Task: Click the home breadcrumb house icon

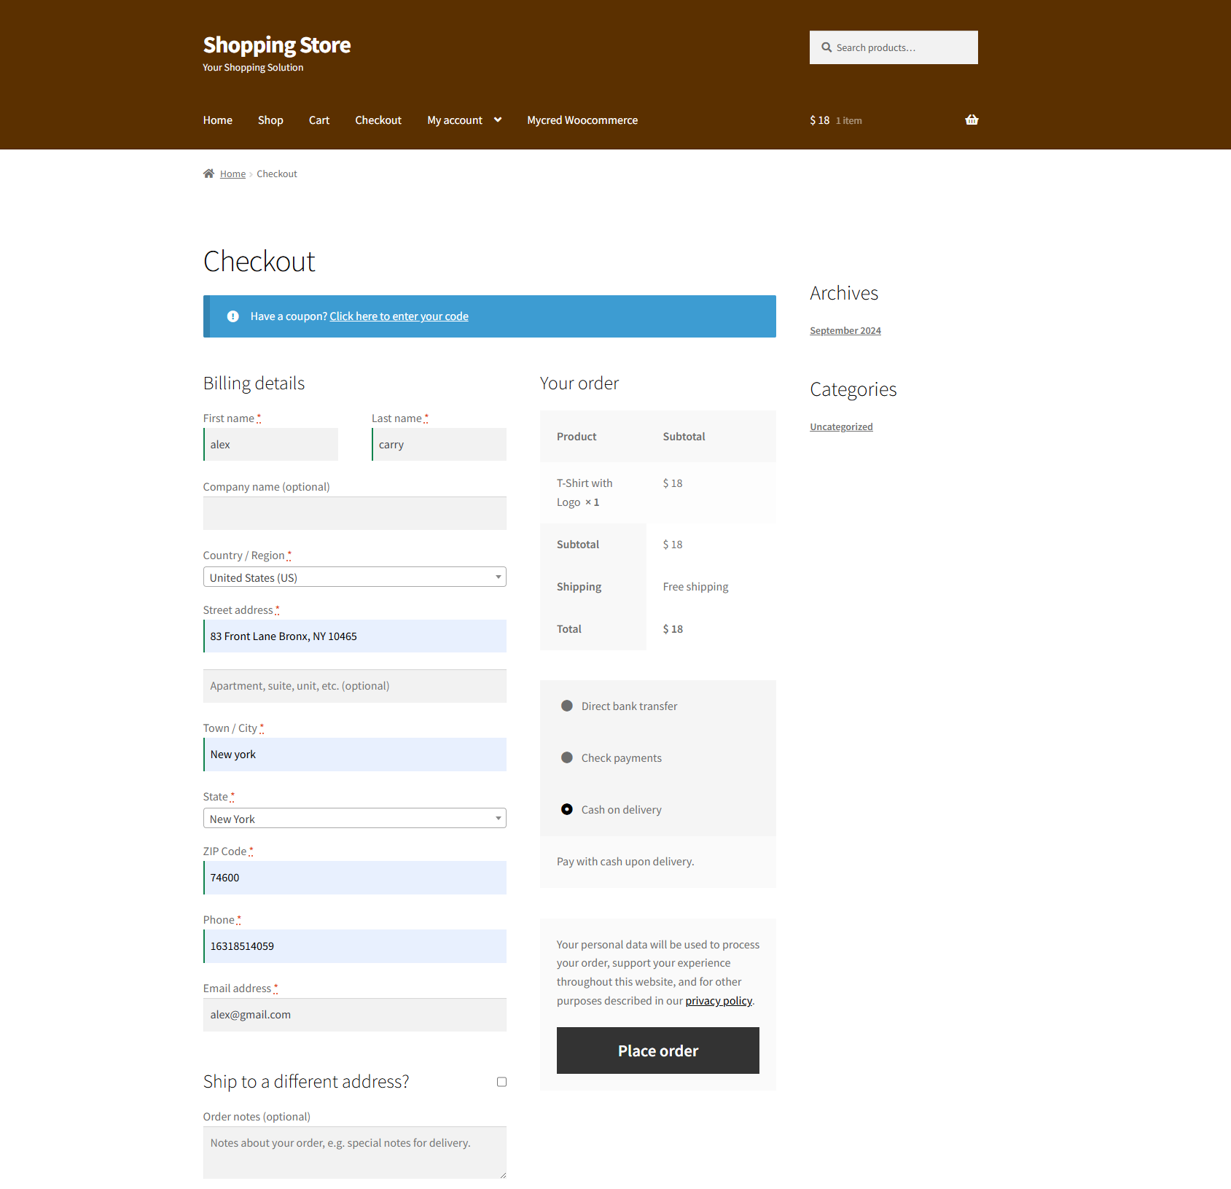Action: (208, 174)
